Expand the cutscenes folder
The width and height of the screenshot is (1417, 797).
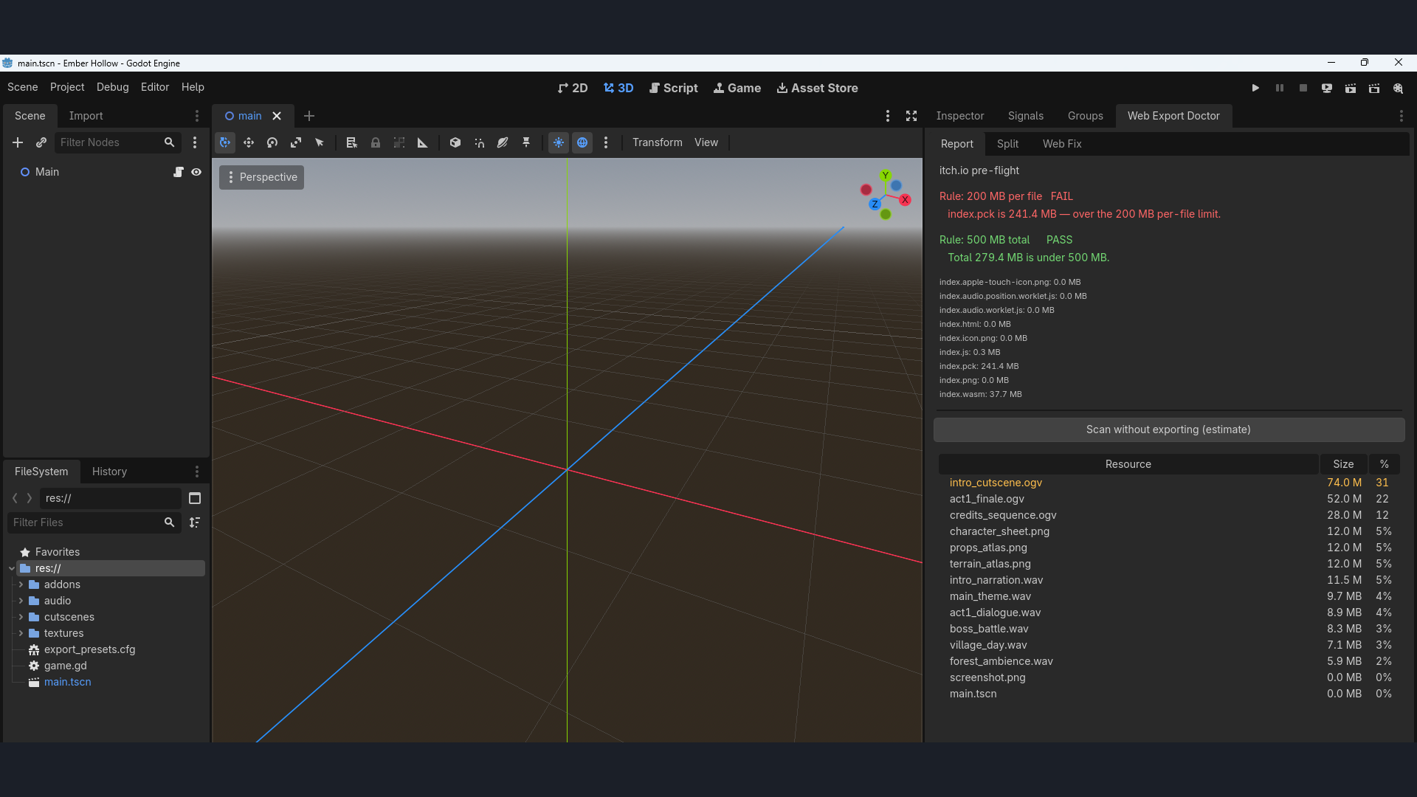pyautogui.click(x=21, y=617)
